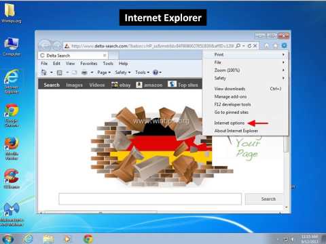Click the Images link on Delta Search
The width and height of the screenshot is (326, 244).
[x=74, y=85]
